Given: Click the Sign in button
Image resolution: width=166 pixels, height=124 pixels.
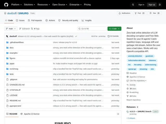Looking at the screenshot, I should 141,5.
